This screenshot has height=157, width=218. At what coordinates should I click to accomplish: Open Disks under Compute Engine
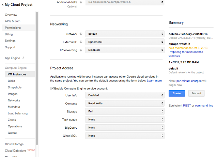coord(11,81)
